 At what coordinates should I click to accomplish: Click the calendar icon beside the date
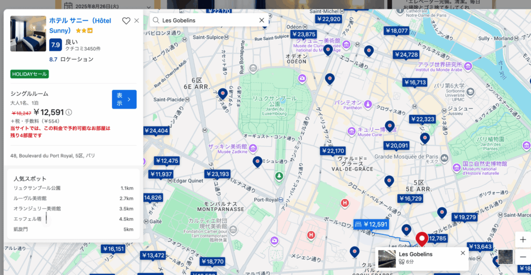click(68, 6)
